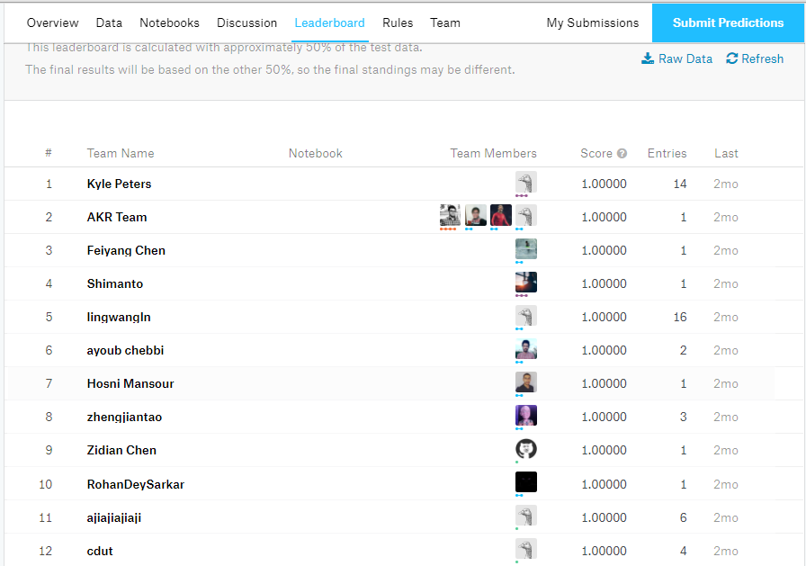Open Shimanto's avatar
The height and width of the screenshot is (566, 806).
pyautogui.click(x=526, y=283)
